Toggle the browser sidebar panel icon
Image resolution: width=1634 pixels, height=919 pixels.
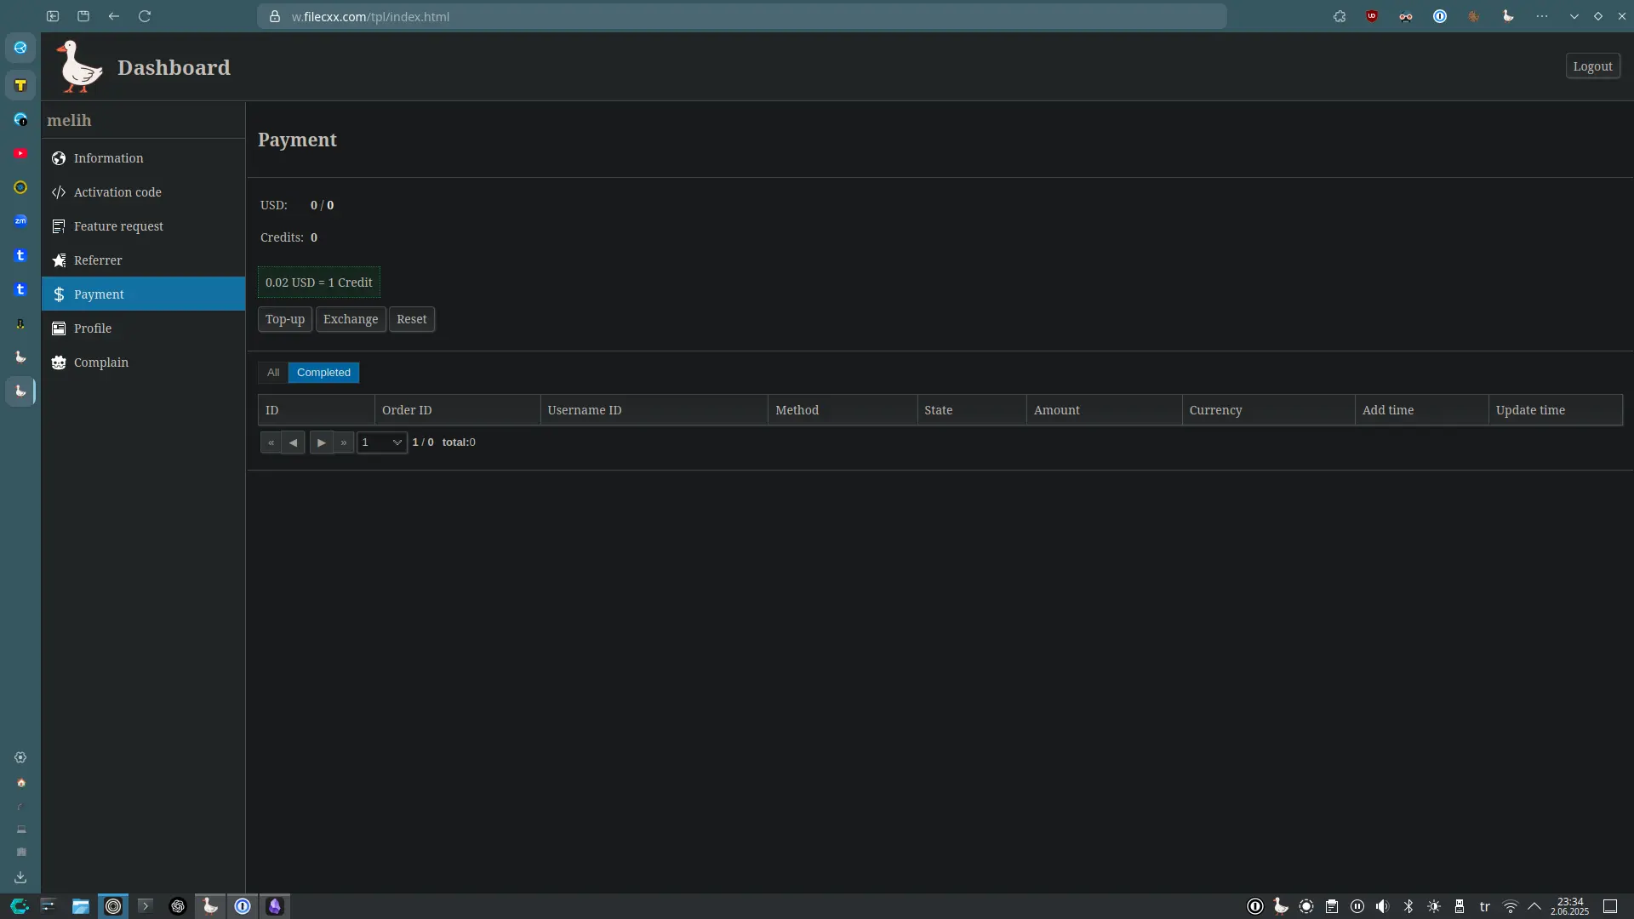point(53,16)
